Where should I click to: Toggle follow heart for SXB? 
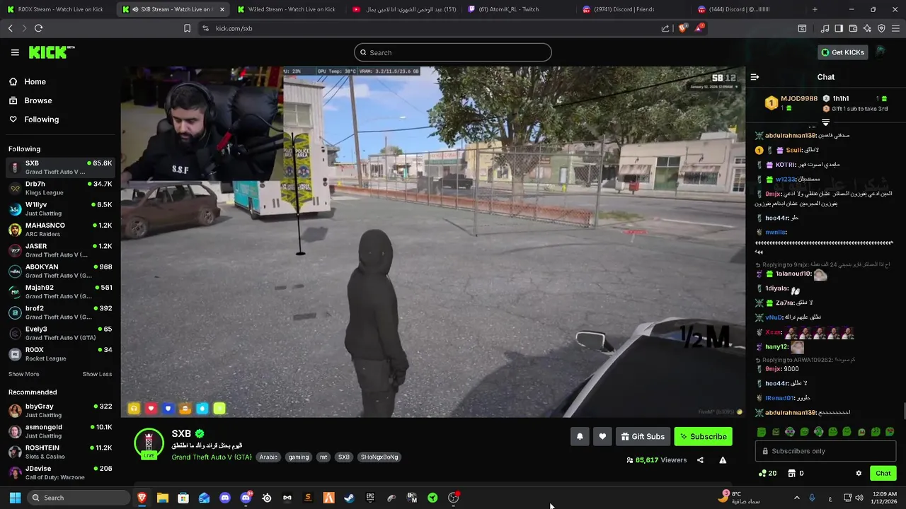pos(602,437)
